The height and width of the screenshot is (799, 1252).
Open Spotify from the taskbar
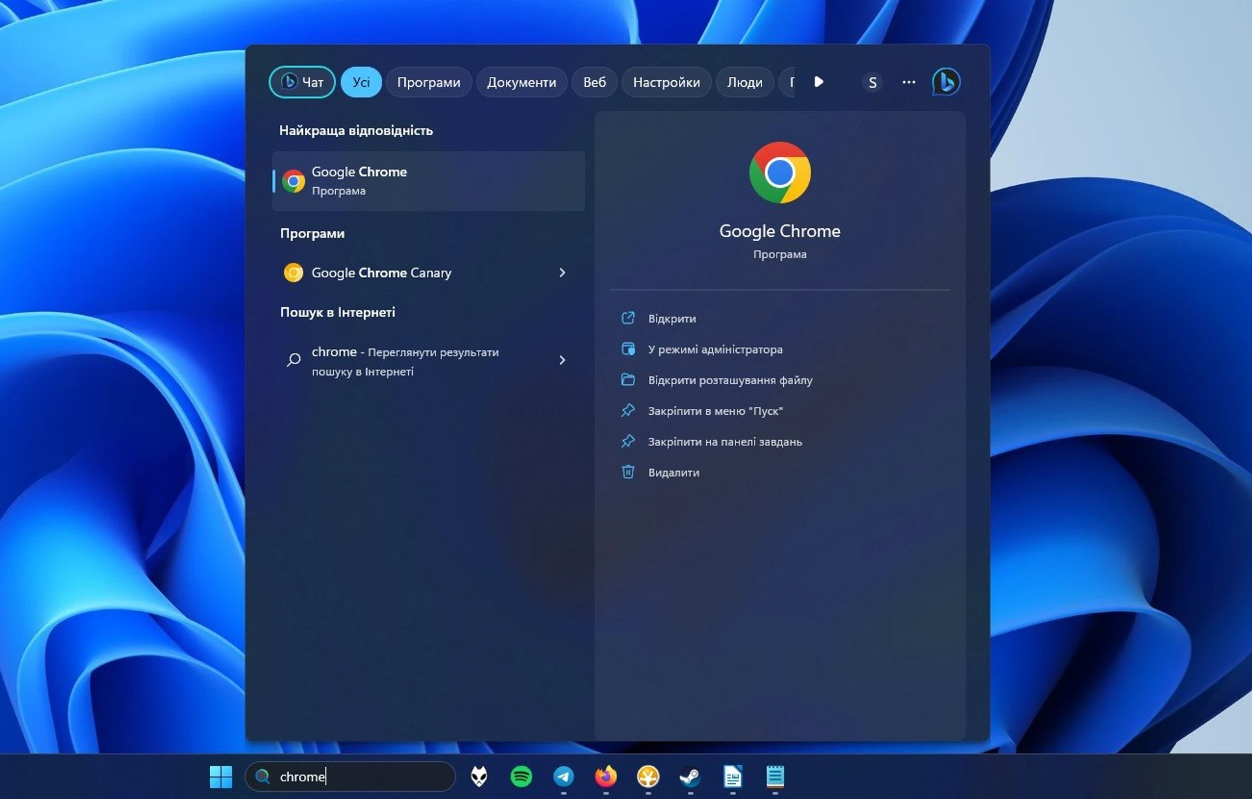click(x=521, y=776)
